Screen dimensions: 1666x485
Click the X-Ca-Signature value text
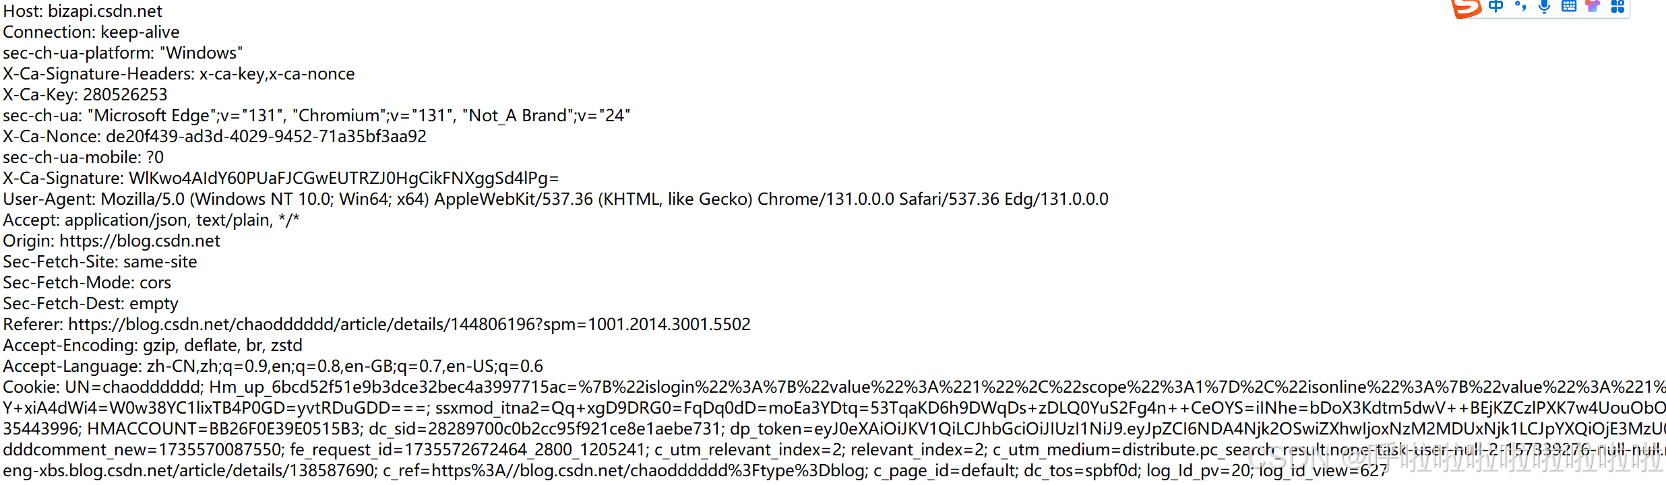pyautogui.click(x=344, y=179)
